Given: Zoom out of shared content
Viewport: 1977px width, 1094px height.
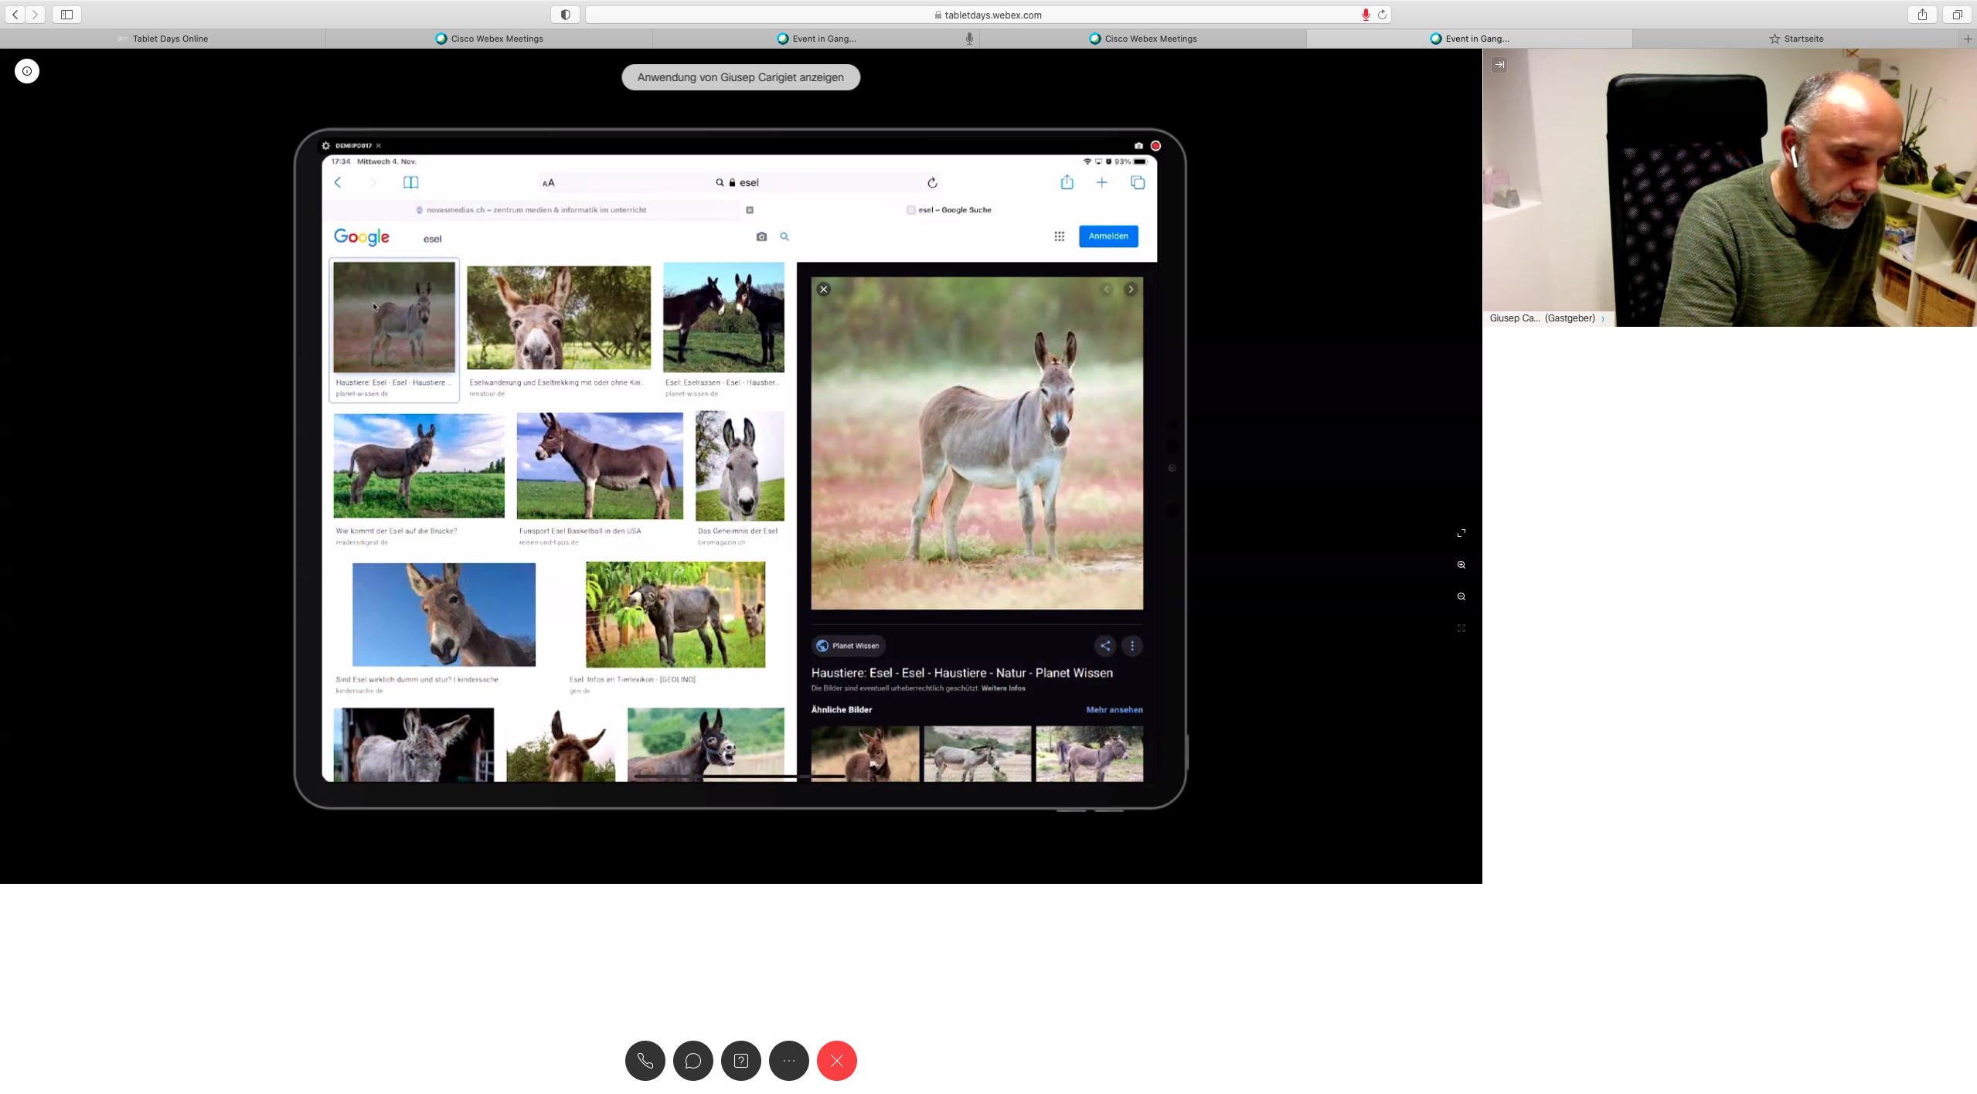Looking at the screenshot, I should coord(1461,596).
